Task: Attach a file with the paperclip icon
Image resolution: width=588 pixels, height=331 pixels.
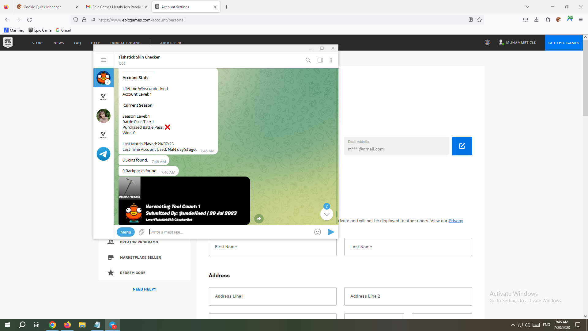Action: 141,232
